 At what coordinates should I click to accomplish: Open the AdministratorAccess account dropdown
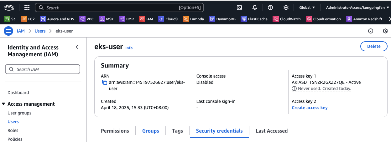click(x=357, y=8)
